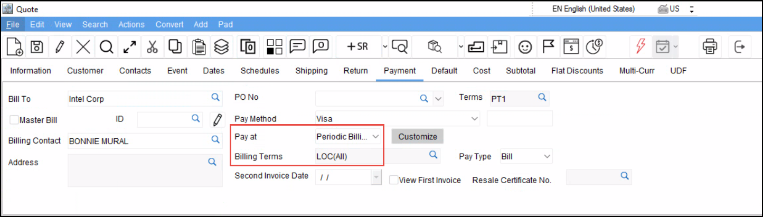Image resolution: width=763 pixels, height=217 pixels.
Task: Click the +SR toolbar button
Action: tap(357, 46)
